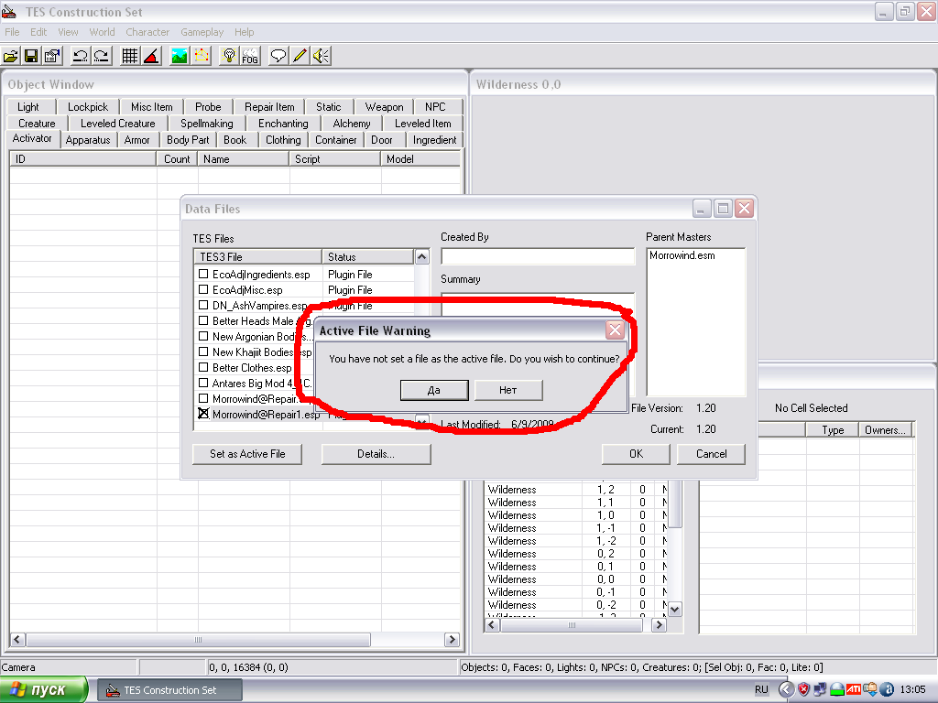This screenshot has height=703, width=938.
Task: Click the red security shield tray icon
Action: (804, 690)
